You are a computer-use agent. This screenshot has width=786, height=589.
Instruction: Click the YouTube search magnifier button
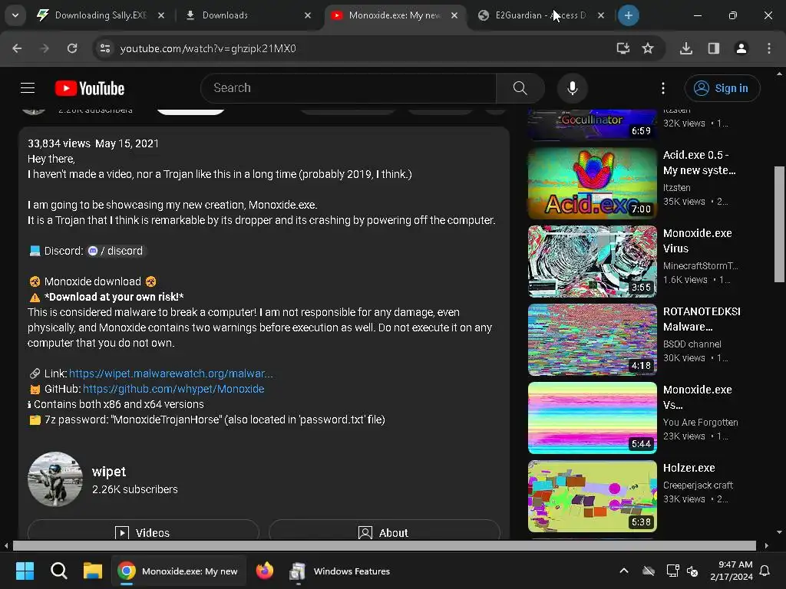520,88
